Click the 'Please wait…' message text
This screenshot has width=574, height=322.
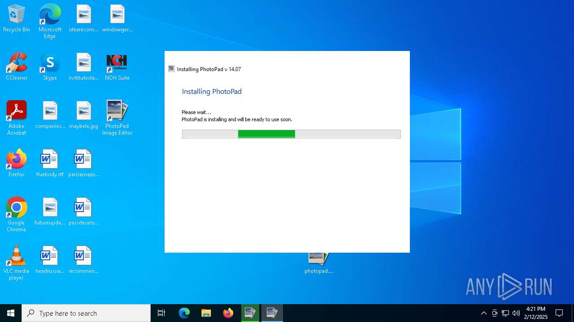click(196, 112)
